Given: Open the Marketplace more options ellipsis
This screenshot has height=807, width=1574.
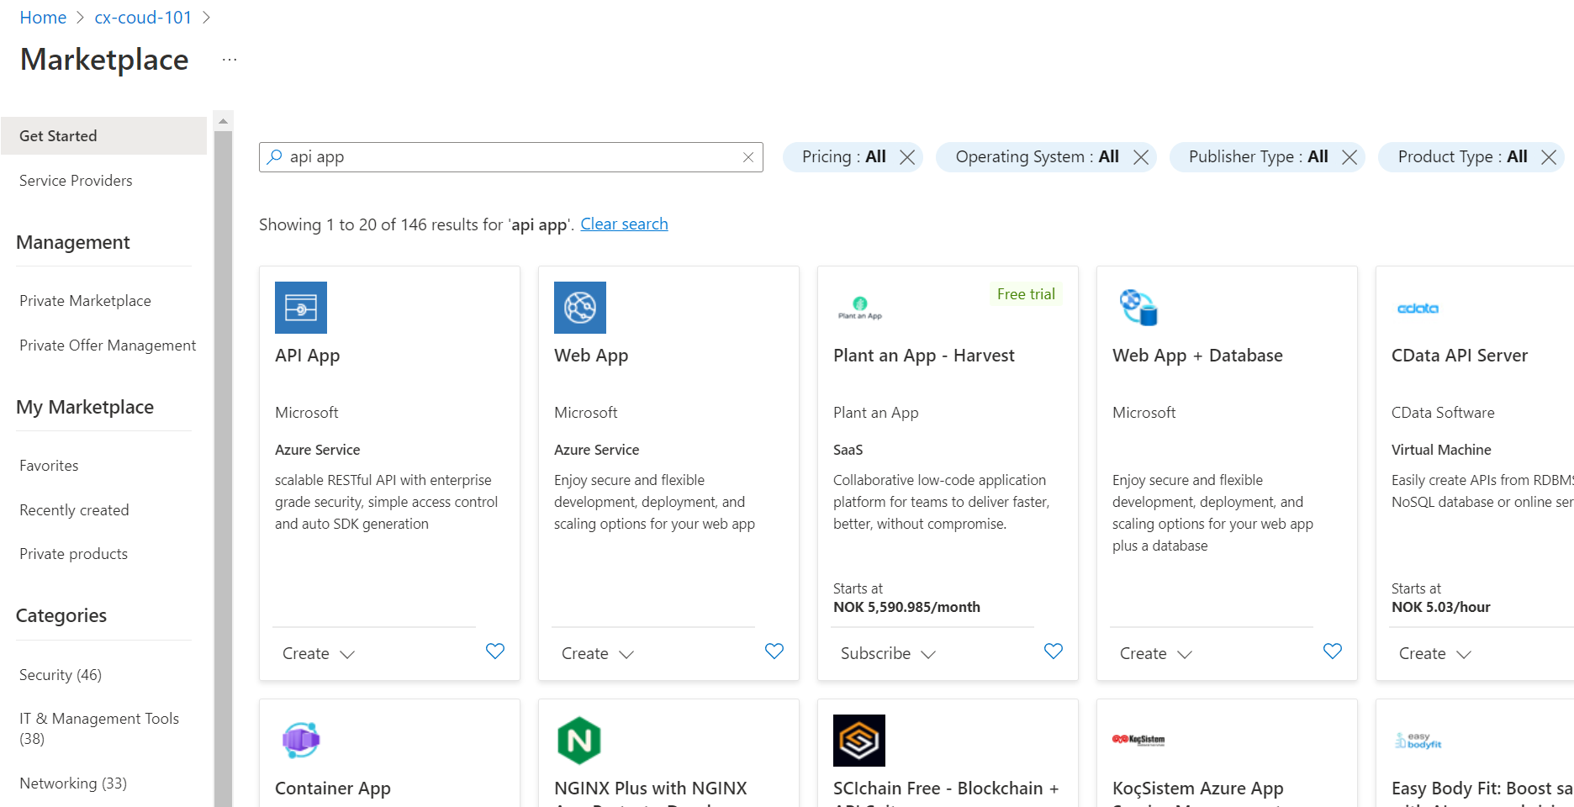Looking at the screenshot, I should (x=230, y=60).
